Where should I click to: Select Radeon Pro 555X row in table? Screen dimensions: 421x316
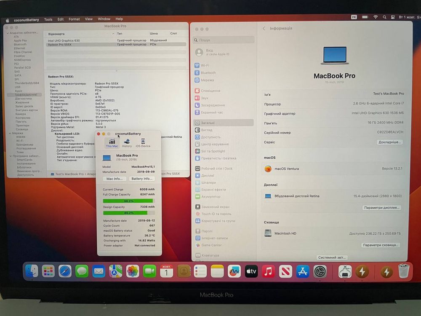pos(116,45)
